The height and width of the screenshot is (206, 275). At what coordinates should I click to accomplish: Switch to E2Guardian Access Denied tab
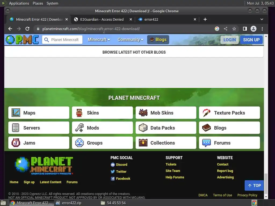click(x=102, y=19)
